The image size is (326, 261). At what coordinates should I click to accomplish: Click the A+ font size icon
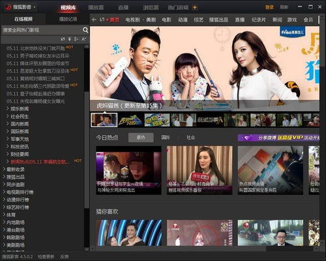click(x=83, y=39)
